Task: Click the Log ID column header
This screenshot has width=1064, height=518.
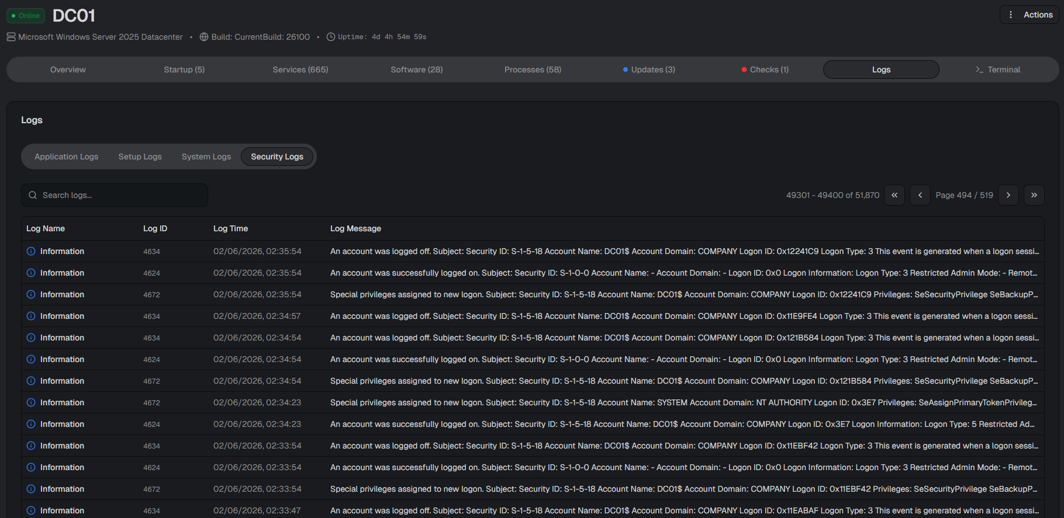Action: (x=155, y=228)
